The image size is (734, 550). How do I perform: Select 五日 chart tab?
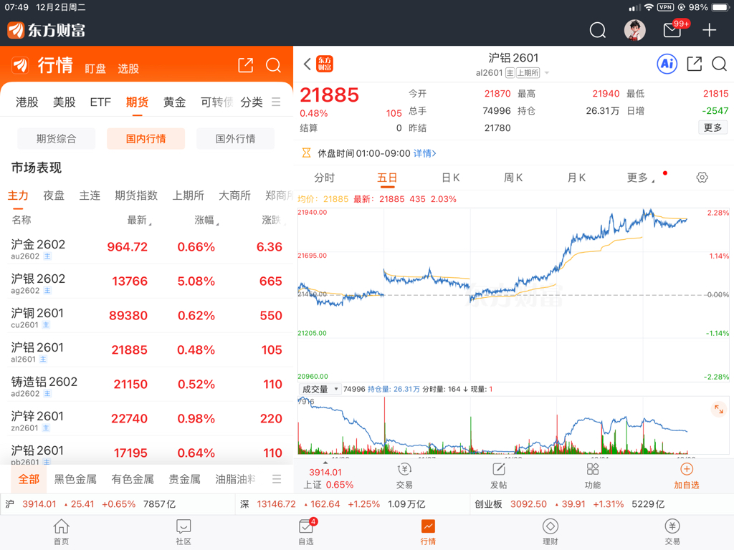pyautogui.click(x=387, y=178)
